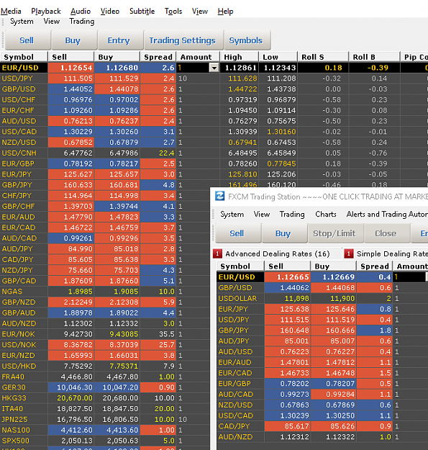Click USD/HKD buy price 7.75371
The height and width of the screenshot is (450, 428).
[x=117, y=366]
